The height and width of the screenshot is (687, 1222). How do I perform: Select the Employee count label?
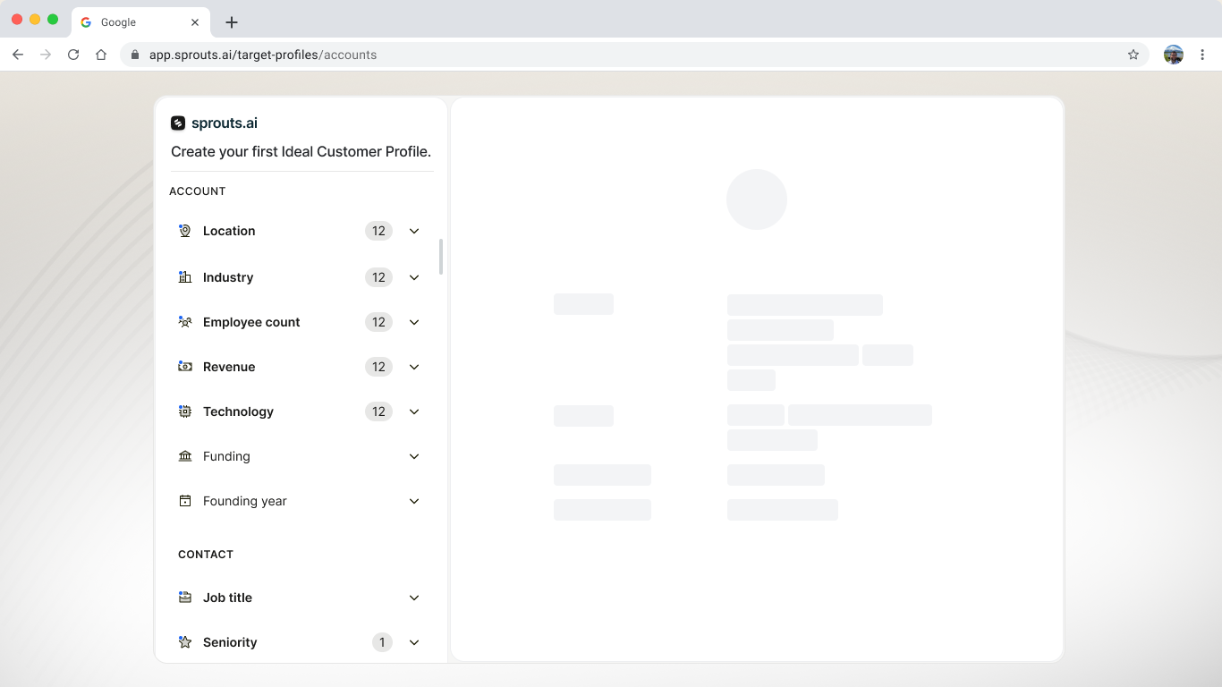[251, 322]
